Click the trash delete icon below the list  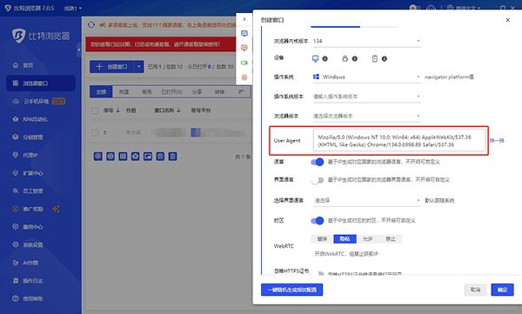pyautogui.click(x=172, y=157)
